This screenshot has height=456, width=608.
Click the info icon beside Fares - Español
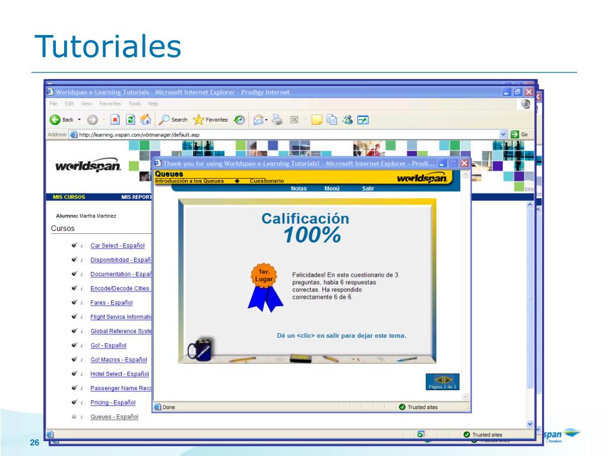(x=81, y=303)
